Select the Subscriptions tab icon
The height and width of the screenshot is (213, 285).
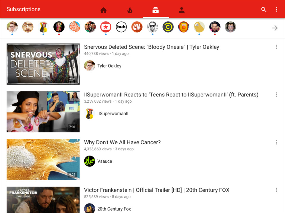(155, 10)
